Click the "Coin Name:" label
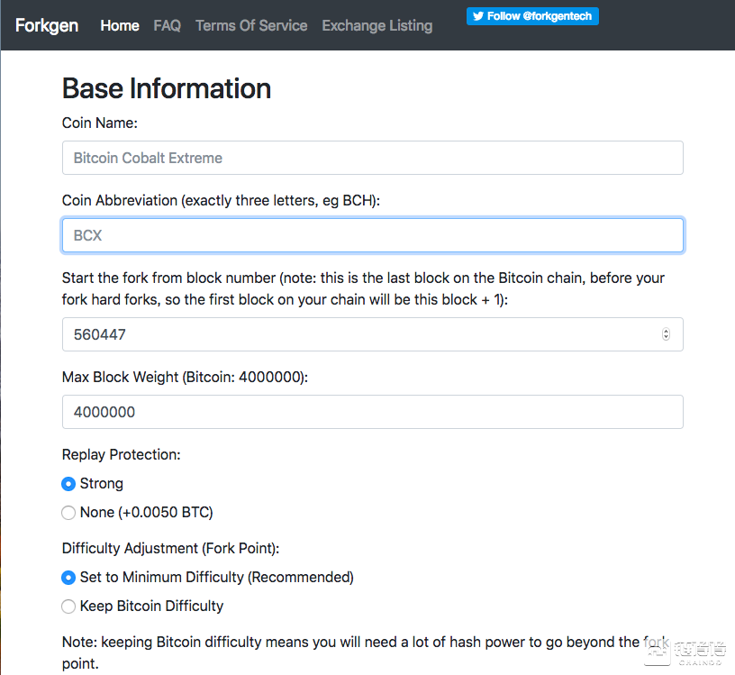Screen dimensions: 735x675 coord(99,123)
